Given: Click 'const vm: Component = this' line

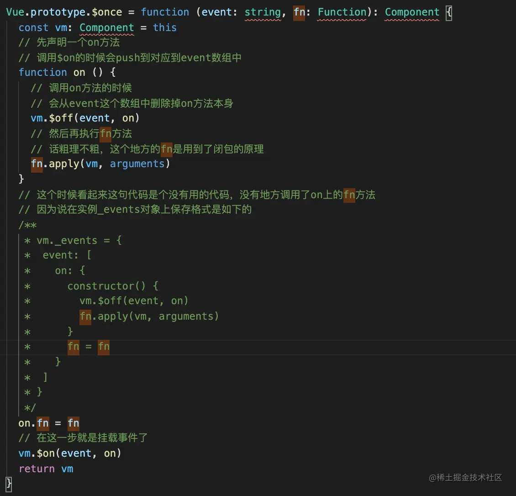Looking at the screenshot, I should (97, 28).
